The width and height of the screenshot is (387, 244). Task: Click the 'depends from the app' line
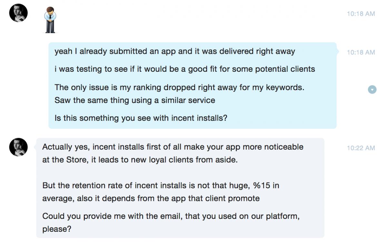point(151,198)
